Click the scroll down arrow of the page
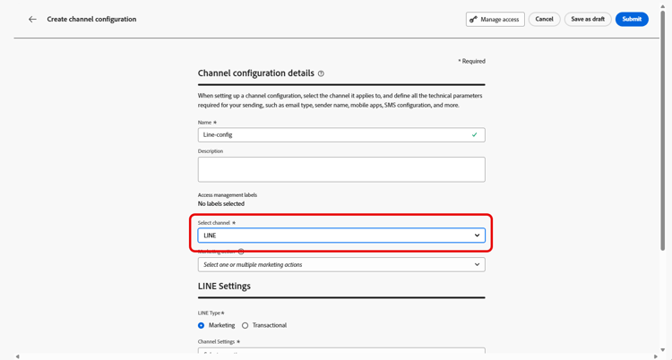 click(x=663, y=350)
